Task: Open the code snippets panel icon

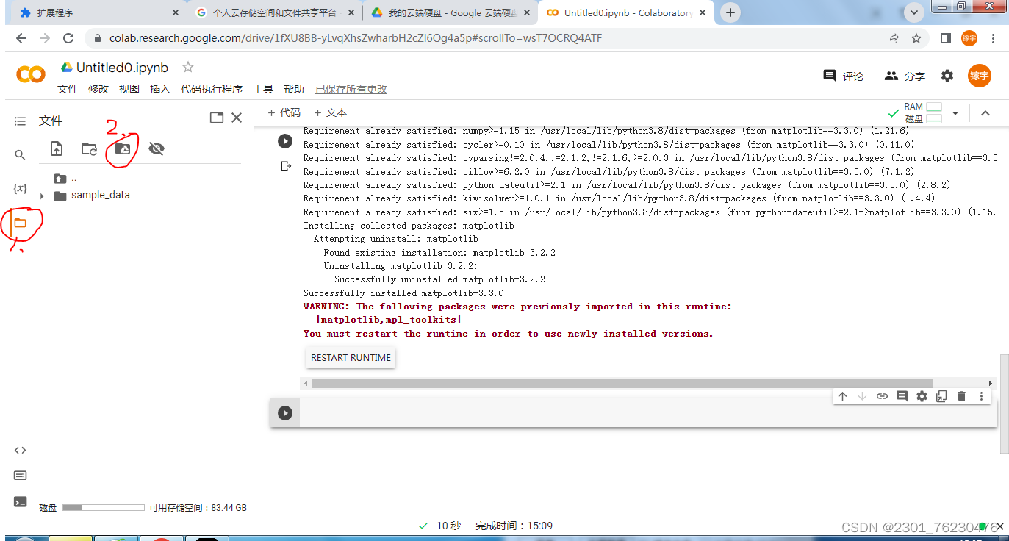Action: (20, 450)
